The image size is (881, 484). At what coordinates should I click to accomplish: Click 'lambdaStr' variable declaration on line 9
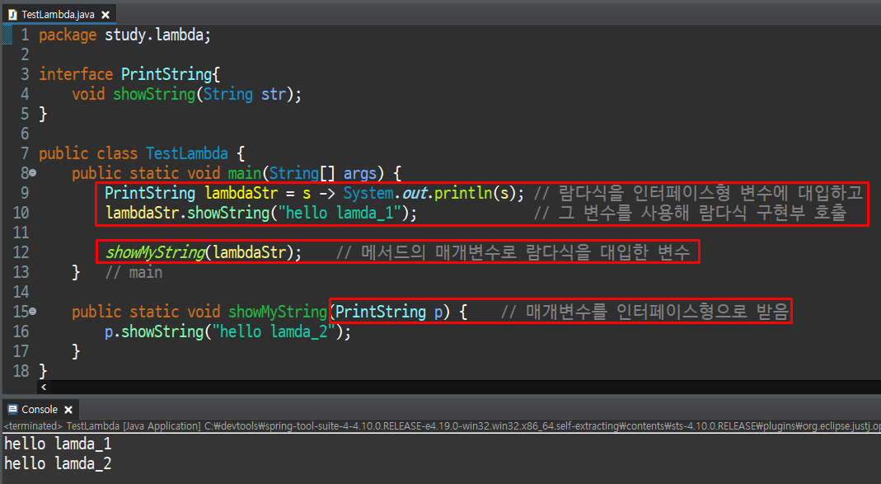tap(241, 193)
